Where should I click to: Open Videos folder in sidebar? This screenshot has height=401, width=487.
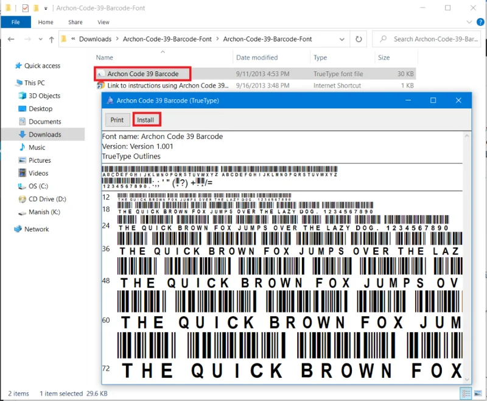[x=38, y=173]
